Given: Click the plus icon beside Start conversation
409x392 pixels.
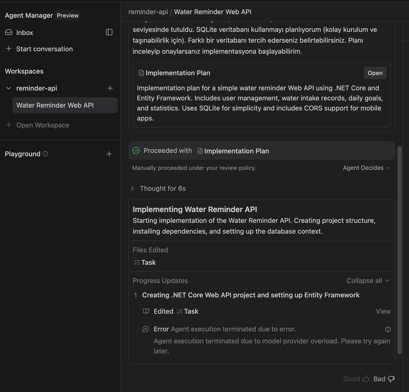Looking at the screenshot, I should click(x=9, y=49).
